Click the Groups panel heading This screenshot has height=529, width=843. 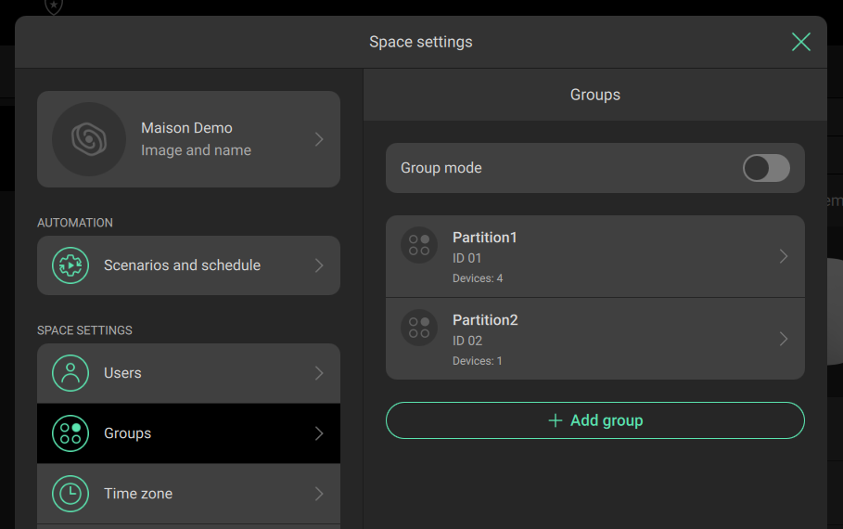pos(595,95)
